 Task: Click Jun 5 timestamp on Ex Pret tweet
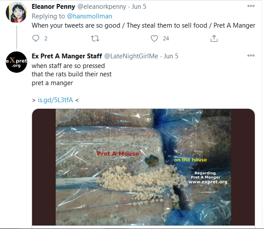pyautogui.click(x=171, y=56)
